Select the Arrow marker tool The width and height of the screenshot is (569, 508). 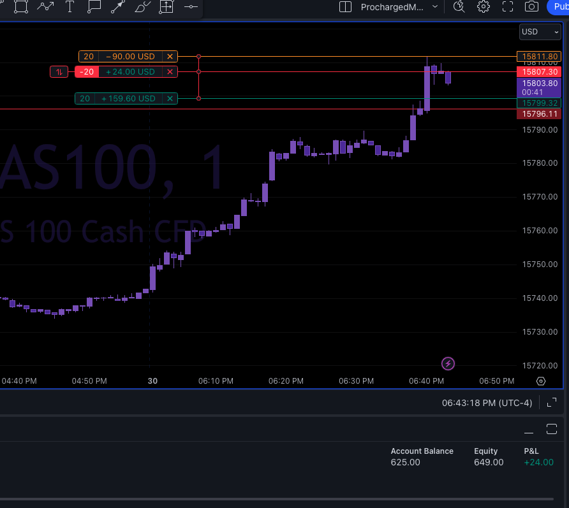coord(118,7)
